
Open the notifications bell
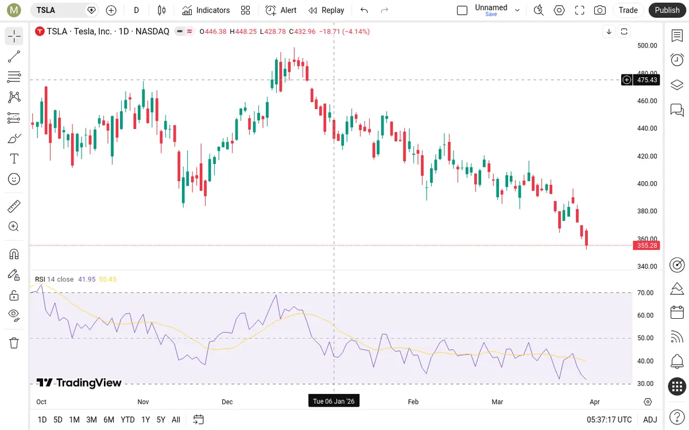pyautogui.click(x=677, y=362)
